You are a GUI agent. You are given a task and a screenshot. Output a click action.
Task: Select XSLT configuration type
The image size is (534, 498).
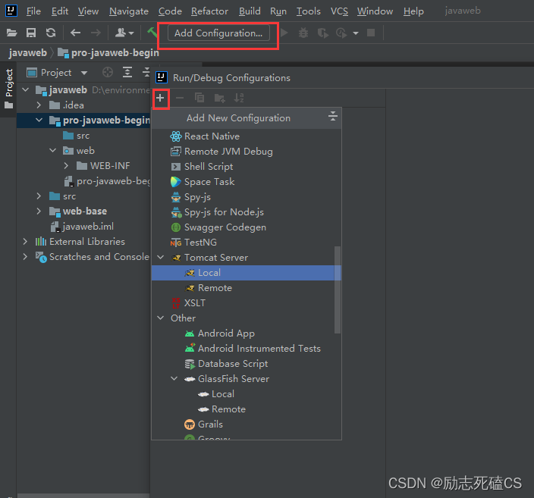pos(247,303)
